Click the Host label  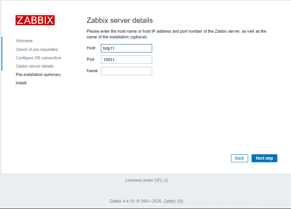[91, 48]
